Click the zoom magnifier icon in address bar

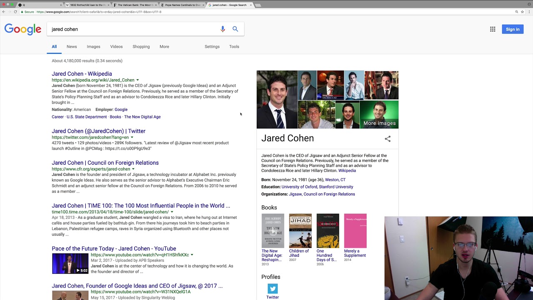pyautogui.click(x=517, y=12)
